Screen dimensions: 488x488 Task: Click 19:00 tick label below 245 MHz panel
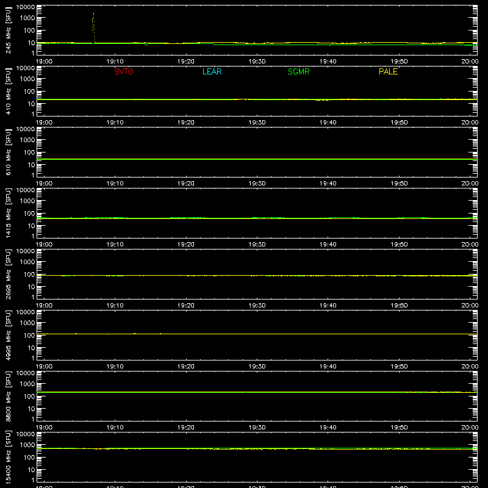tap(44, 62)
